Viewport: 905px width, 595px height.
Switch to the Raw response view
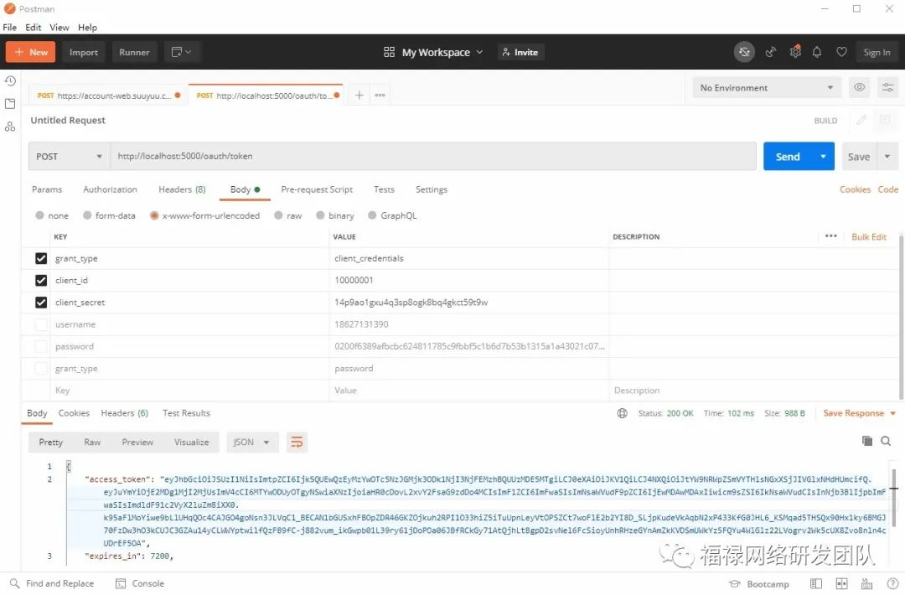(92, 442)
